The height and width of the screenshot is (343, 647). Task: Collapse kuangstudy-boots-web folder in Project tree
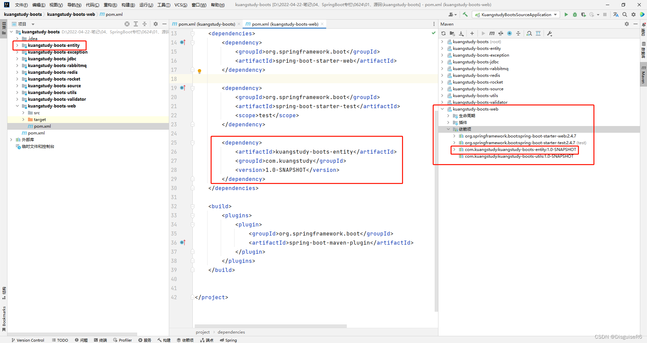point(17,106)
